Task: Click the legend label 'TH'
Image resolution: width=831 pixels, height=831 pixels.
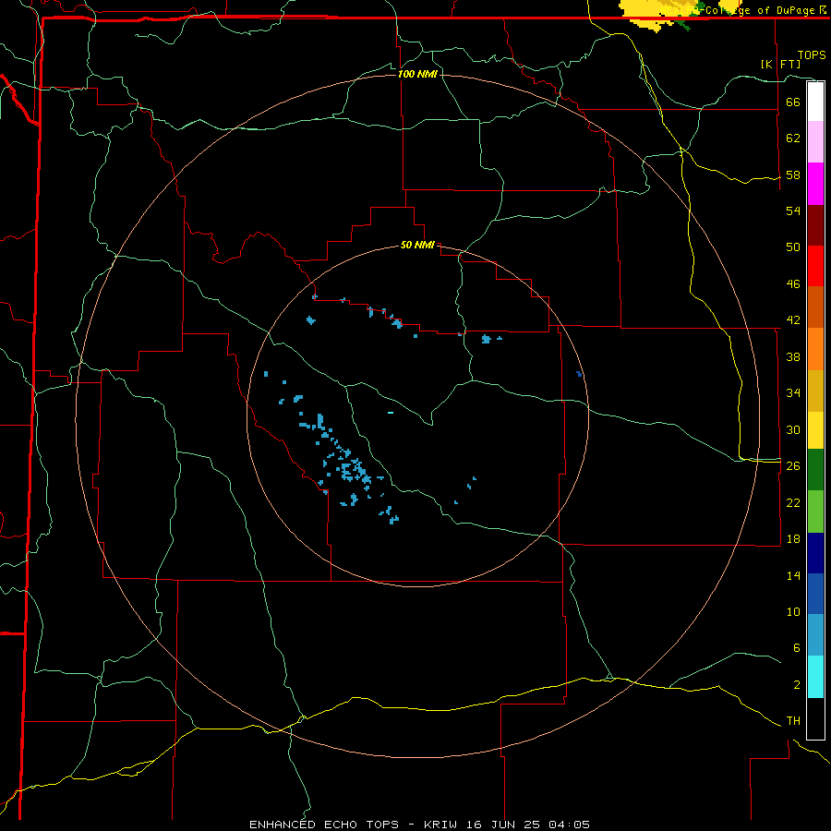Action: pos(793,721)
